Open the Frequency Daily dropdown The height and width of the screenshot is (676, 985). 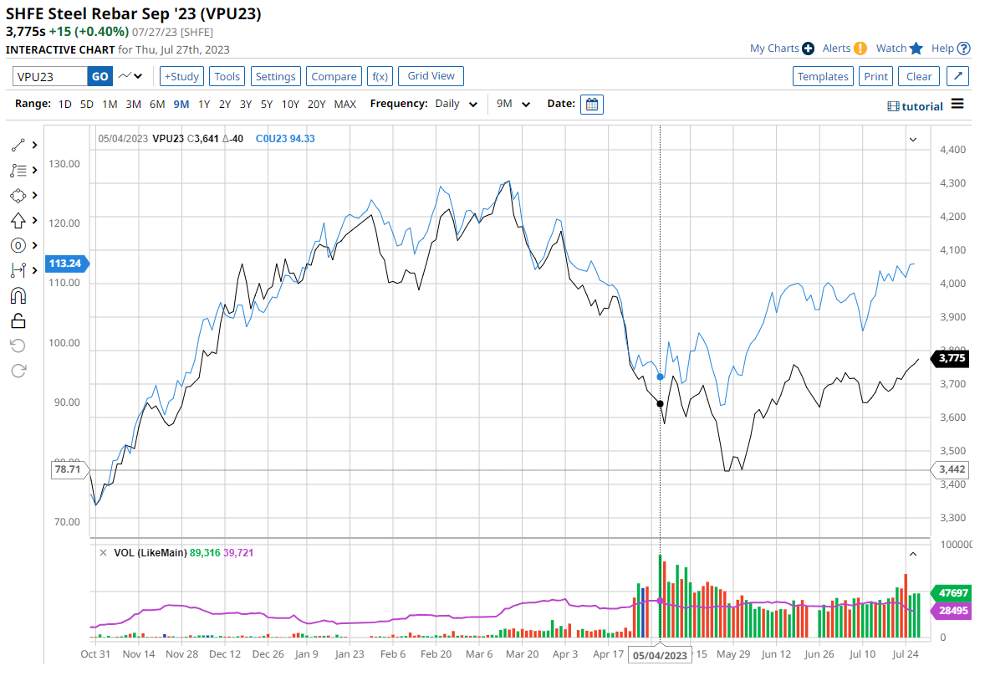coord(457,105)
